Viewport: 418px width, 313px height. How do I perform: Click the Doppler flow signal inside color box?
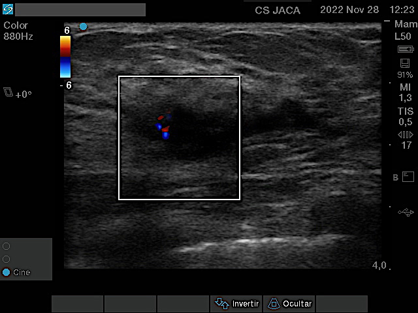(x=163, y=125)
